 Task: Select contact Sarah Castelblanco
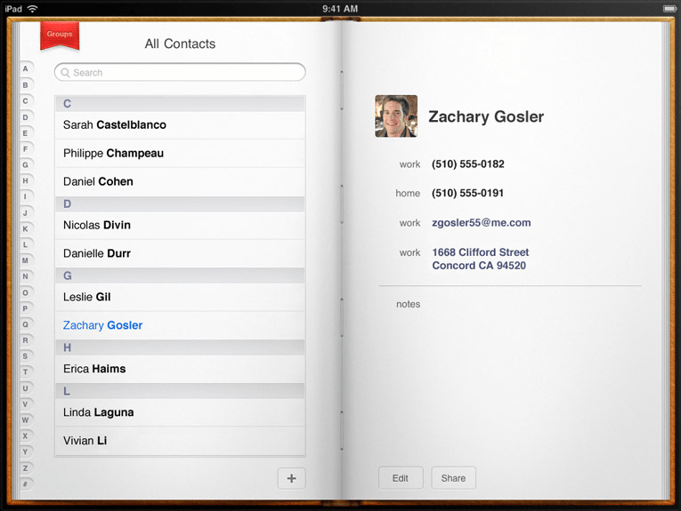(180, 125)
